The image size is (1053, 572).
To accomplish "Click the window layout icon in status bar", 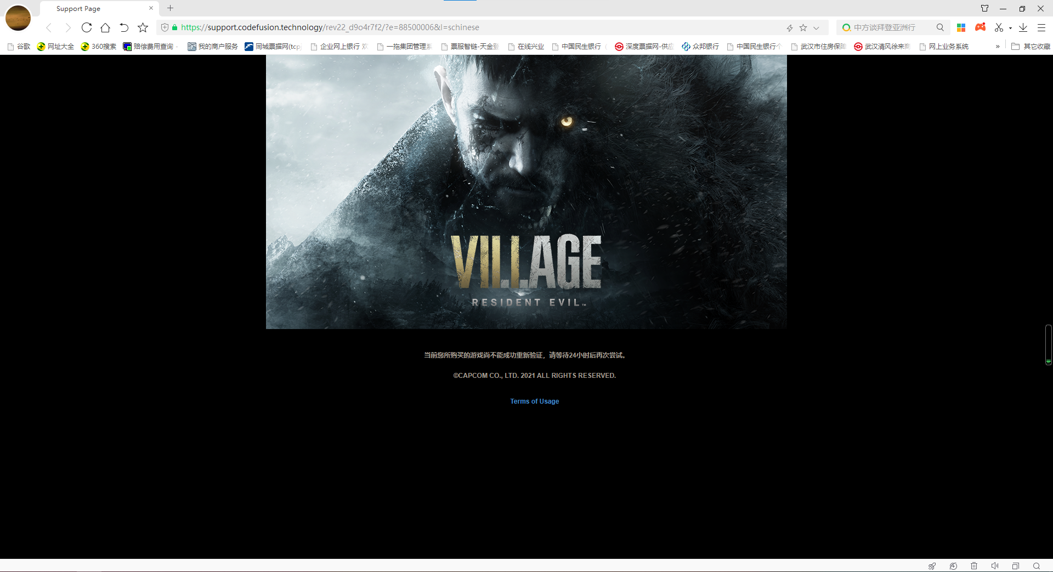I will [1016, 566].
